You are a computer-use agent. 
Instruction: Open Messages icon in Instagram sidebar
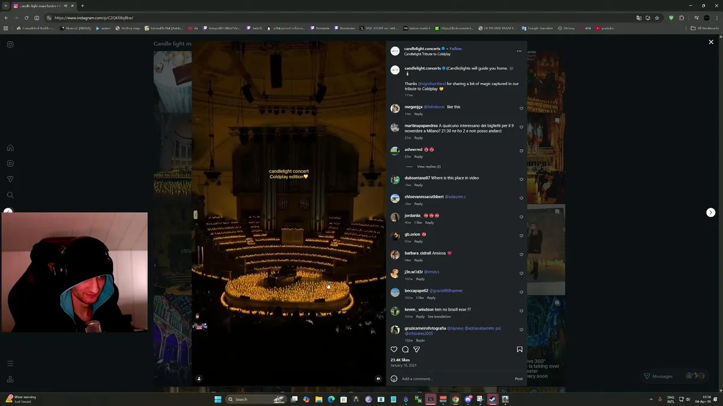10,179
